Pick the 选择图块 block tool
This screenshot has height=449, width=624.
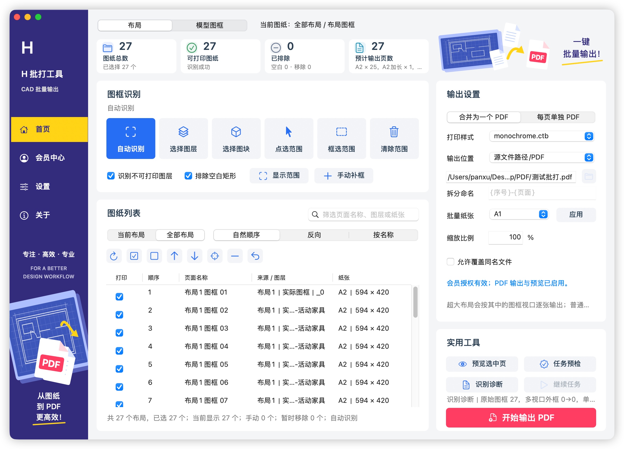point(236,138)
